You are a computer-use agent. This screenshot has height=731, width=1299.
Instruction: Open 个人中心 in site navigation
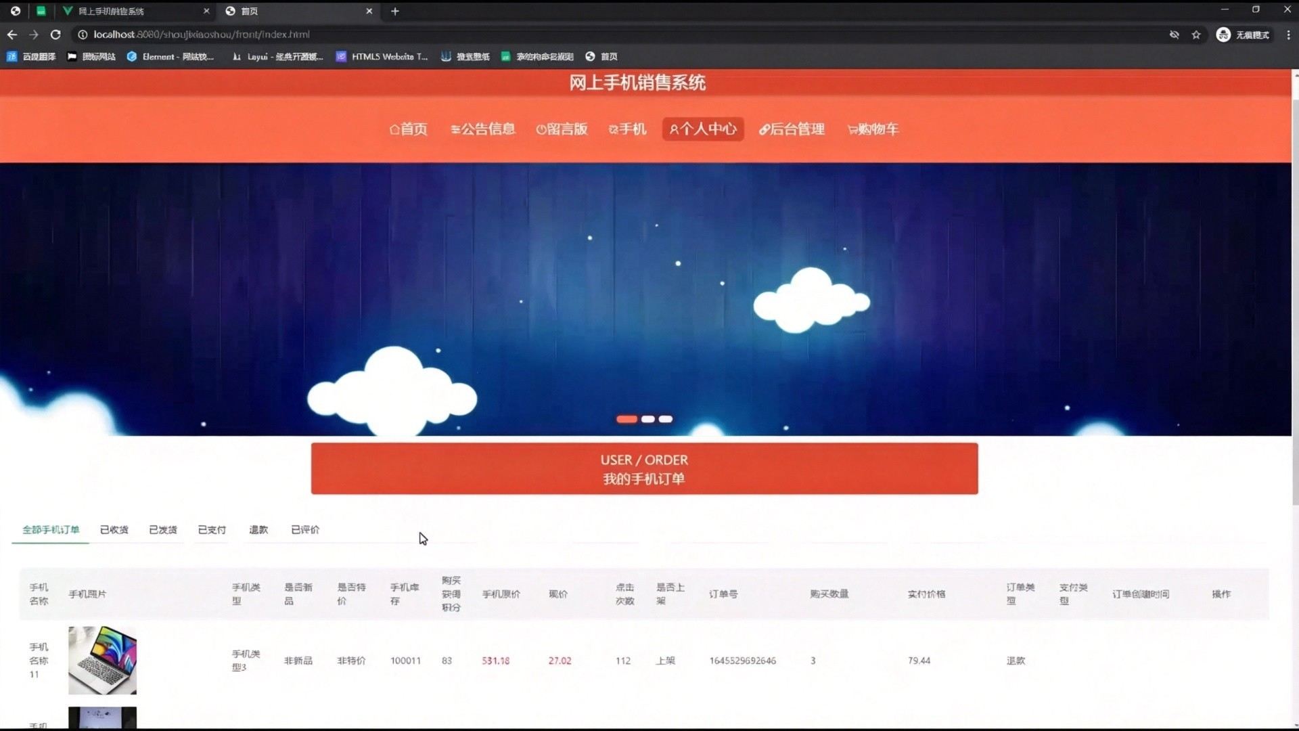click(703, 129)
